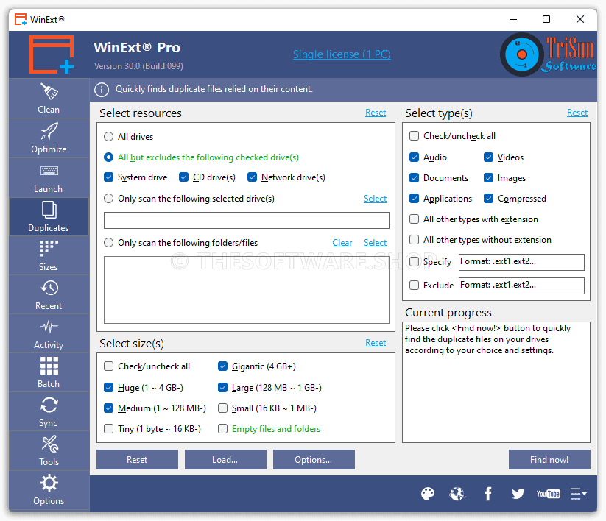Image resolution: width=606 pixels, height=521 pixels.
Task: Enable All other types with extension
Action: (x=414, y=219)
